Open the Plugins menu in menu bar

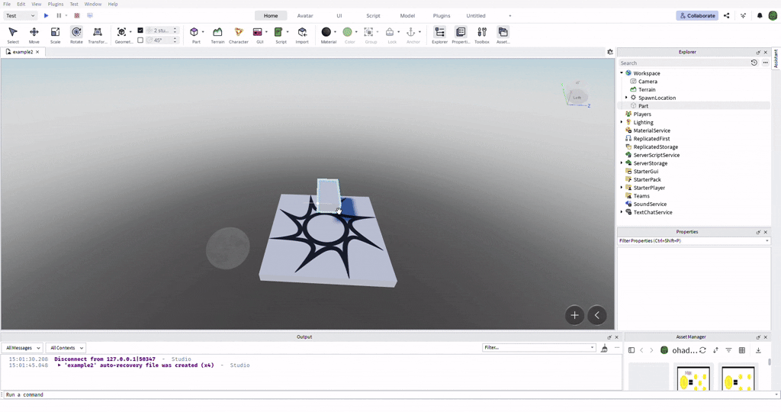(x=56, y=4)
